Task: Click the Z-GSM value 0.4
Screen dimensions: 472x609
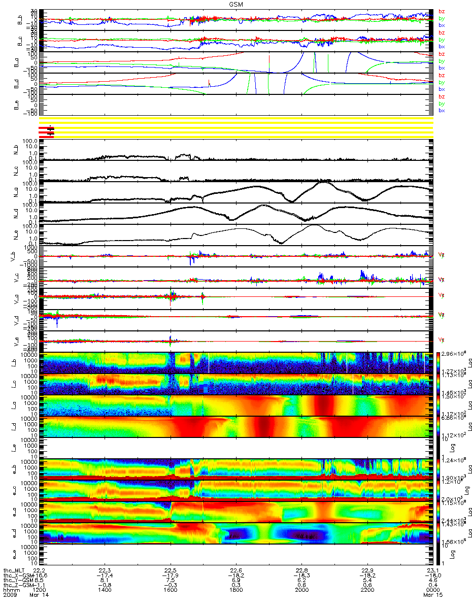Action: (432, 586)
